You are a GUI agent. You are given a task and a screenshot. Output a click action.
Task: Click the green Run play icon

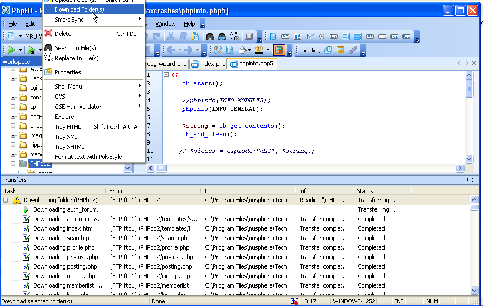pyautogui.click(x=11, y=50)
